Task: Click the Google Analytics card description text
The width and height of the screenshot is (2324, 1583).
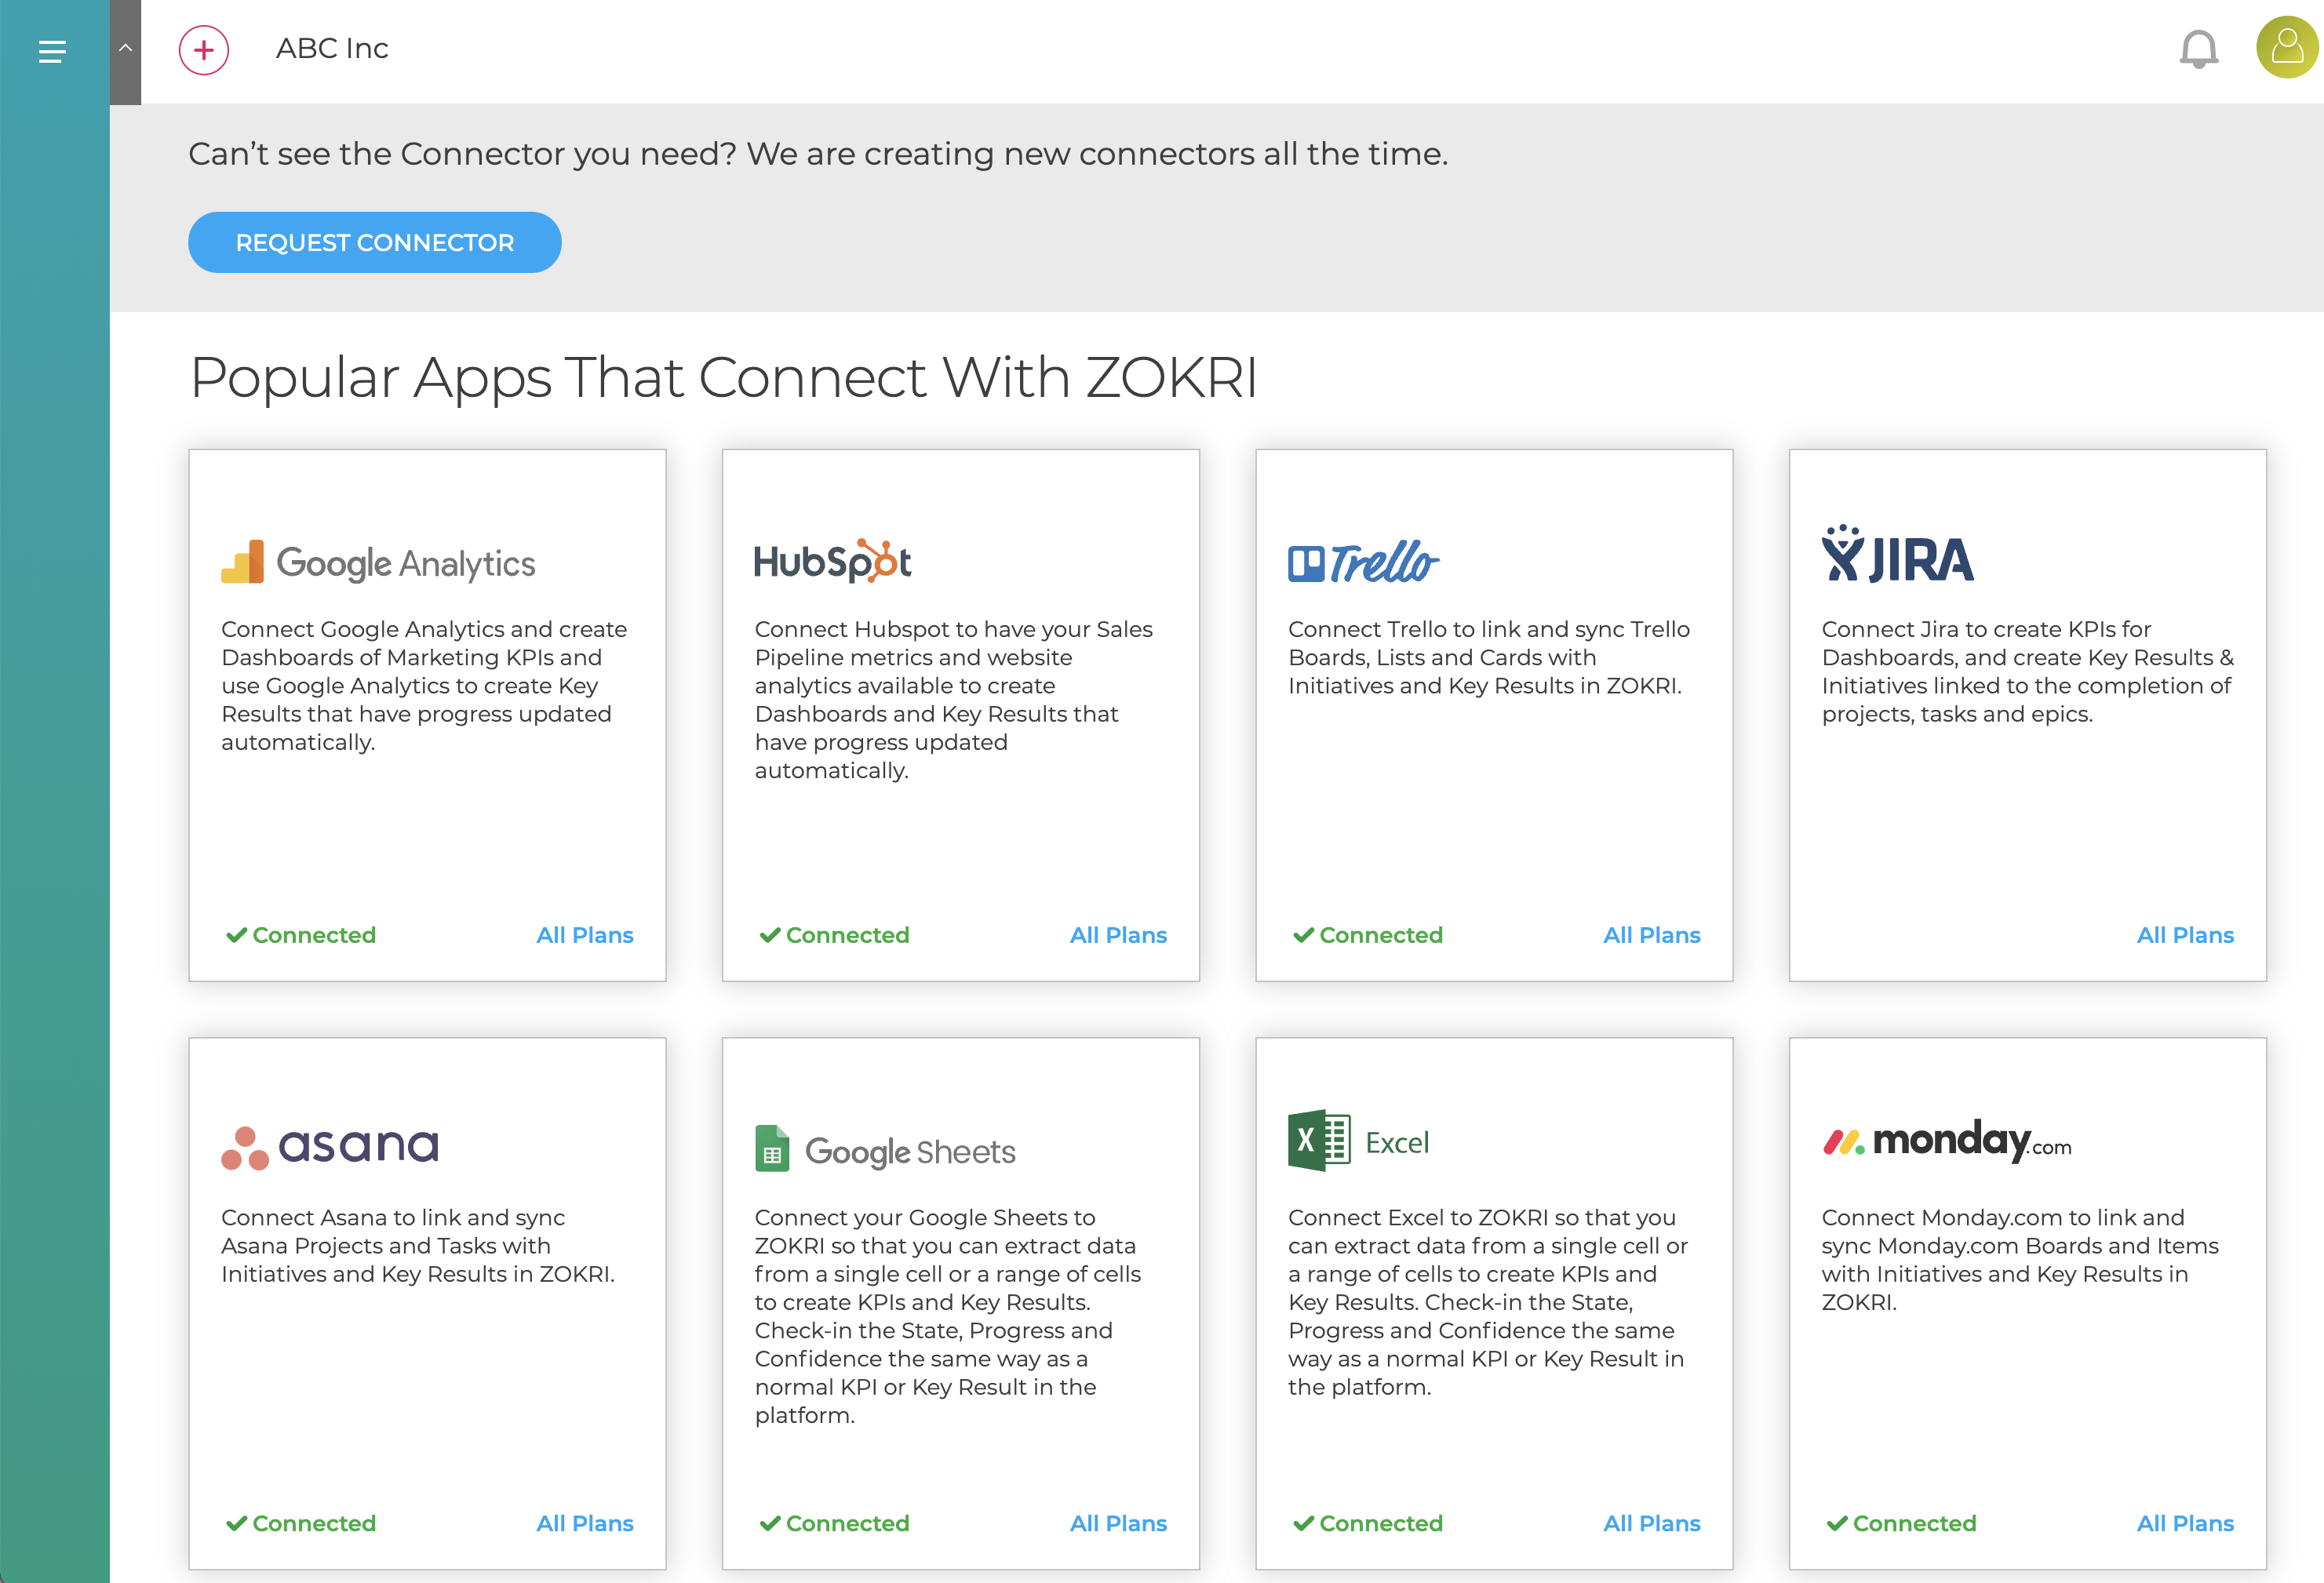Action: click(x=424, y=686)
